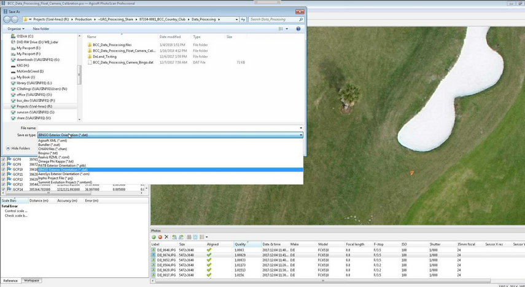Screen dimensions: 525x287
Task: Select BCC_Data_Processing_Camera_Bingo.dat file
Action: point(123,62)
